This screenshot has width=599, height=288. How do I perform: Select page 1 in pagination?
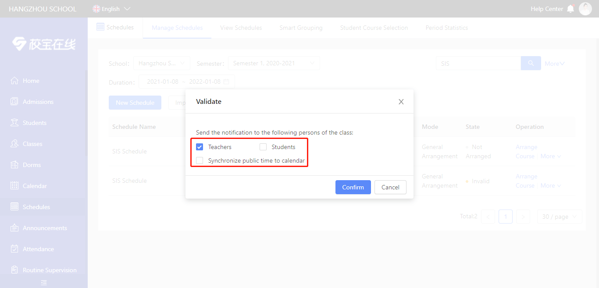pyautogui.click(x=506, y=217)
